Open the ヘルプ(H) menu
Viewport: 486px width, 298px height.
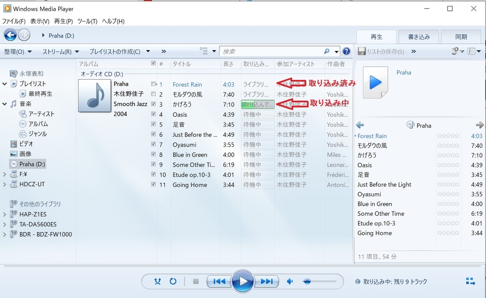pyautogui.click(x=113, y=21)
